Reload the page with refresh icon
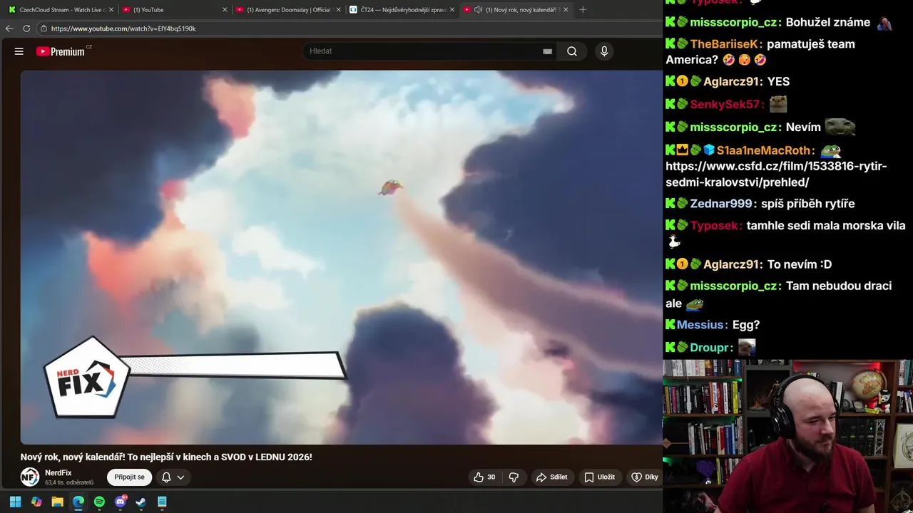The image size is (913, 513). pos(26,28)
